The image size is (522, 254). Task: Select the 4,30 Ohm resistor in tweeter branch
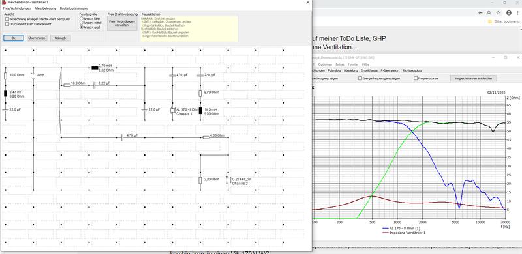coord(206,137)
